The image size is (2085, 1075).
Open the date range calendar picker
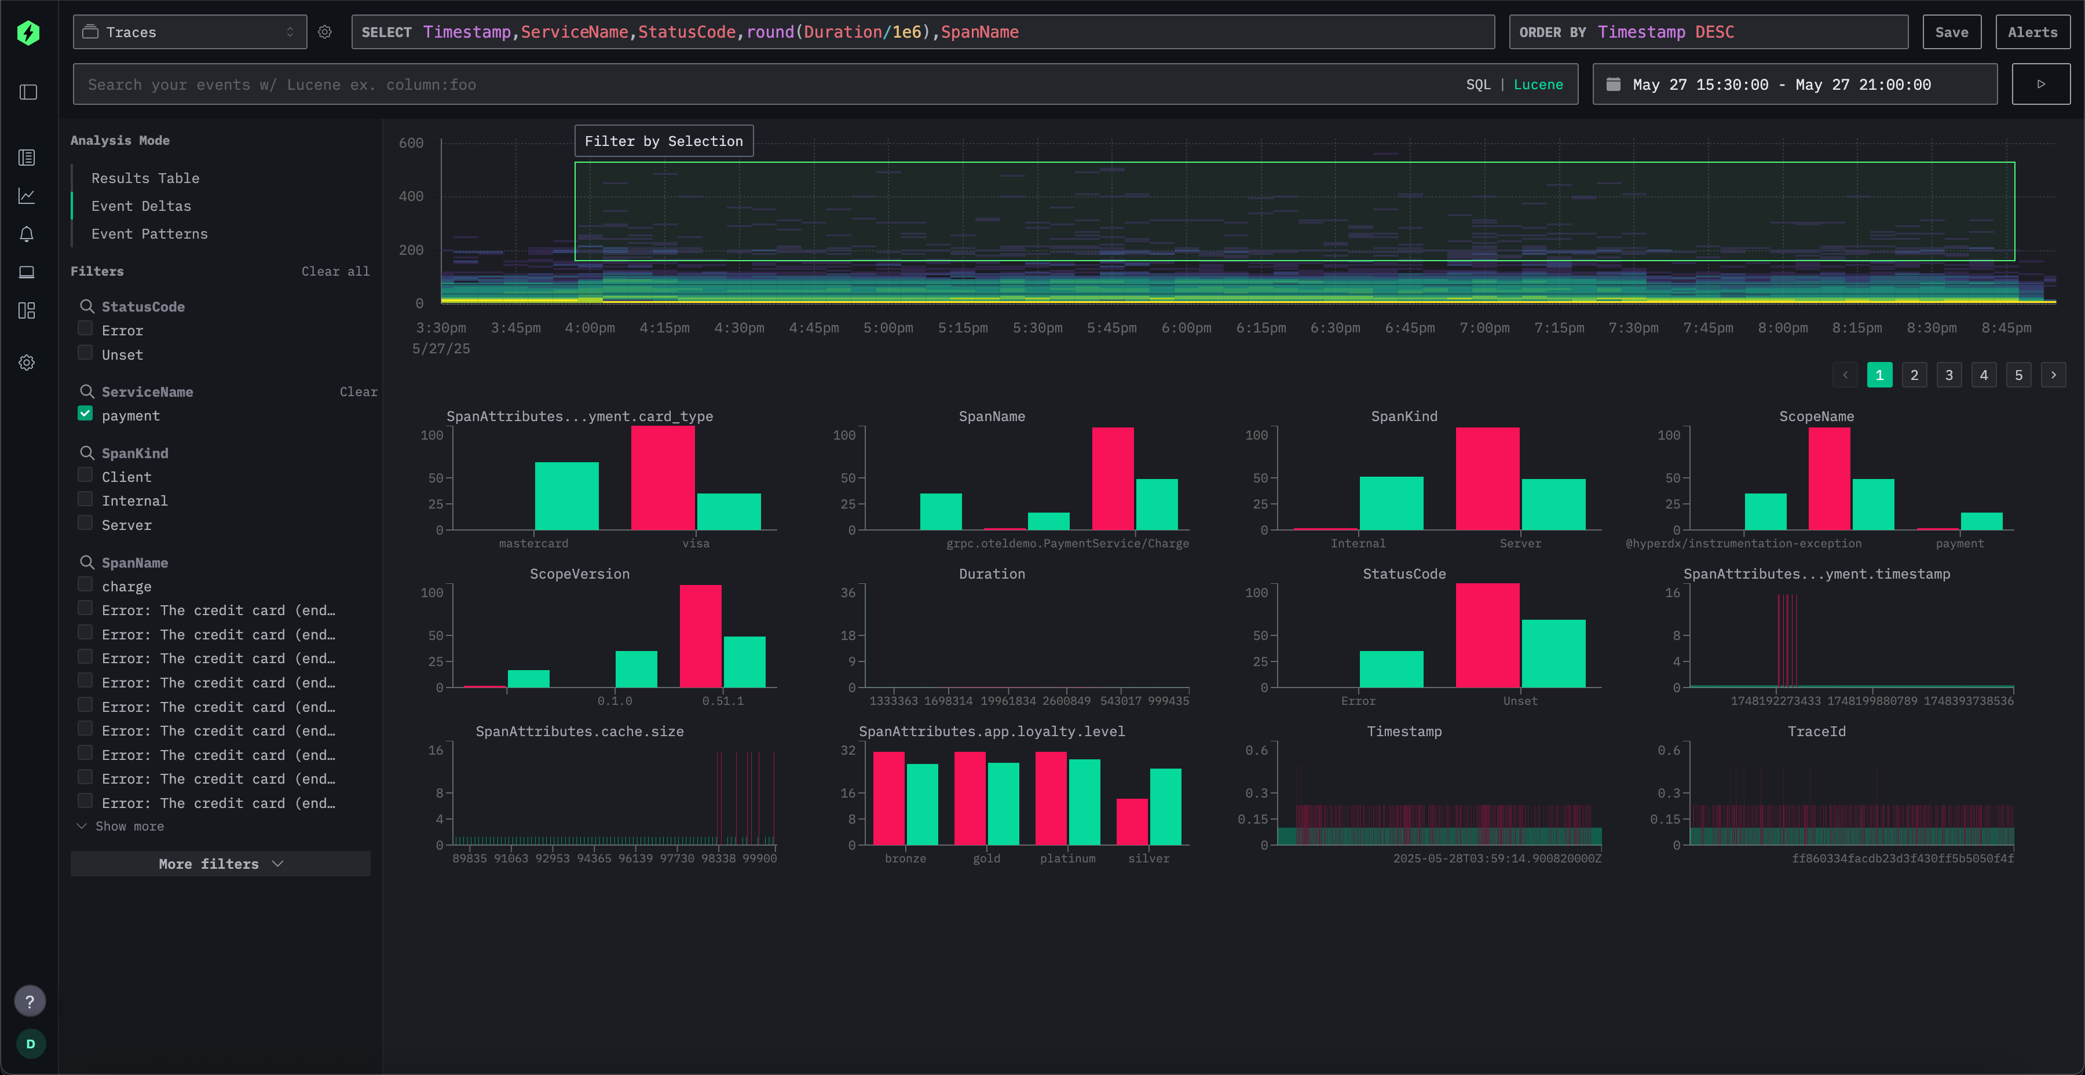click(x=1614, y=83)
